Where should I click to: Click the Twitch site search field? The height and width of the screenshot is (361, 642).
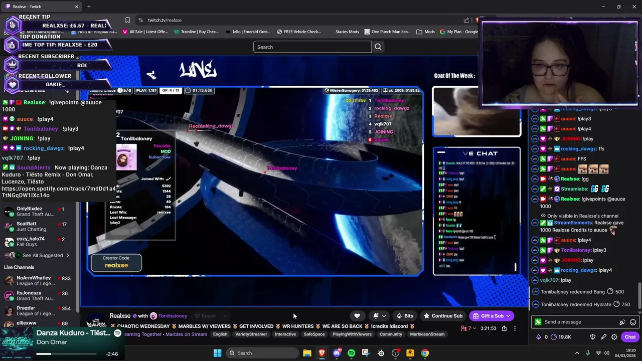(x=312, y=47)
